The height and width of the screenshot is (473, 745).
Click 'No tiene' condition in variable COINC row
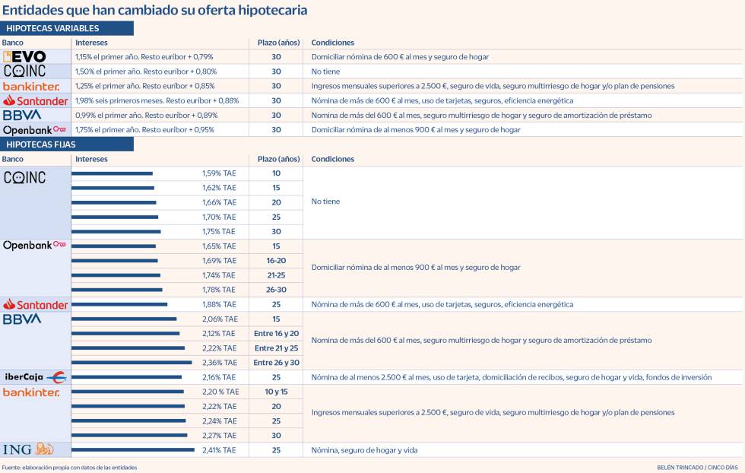coord(325,71)
